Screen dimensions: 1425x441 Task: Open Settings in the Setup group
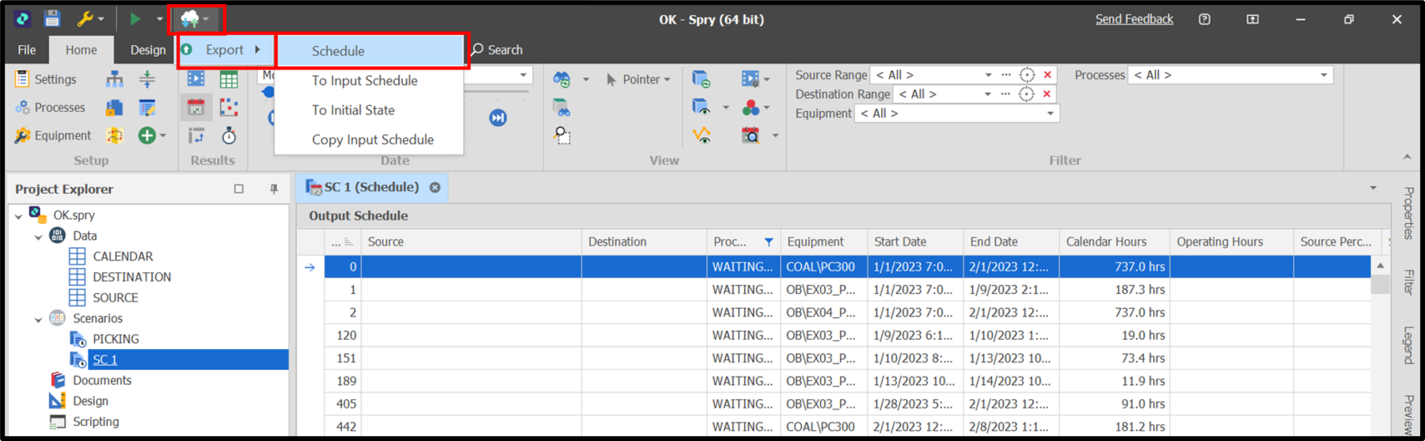tap(46, 79)
